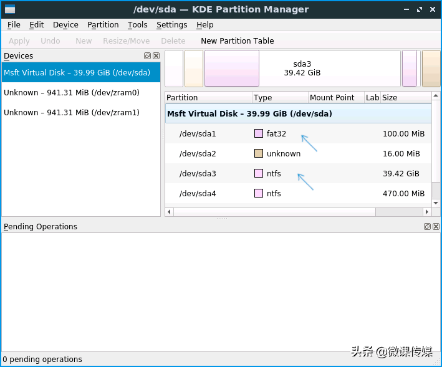
Task: Select Msft Virtual Disk /dev/sda device
Action: click(x=81, y=72)
